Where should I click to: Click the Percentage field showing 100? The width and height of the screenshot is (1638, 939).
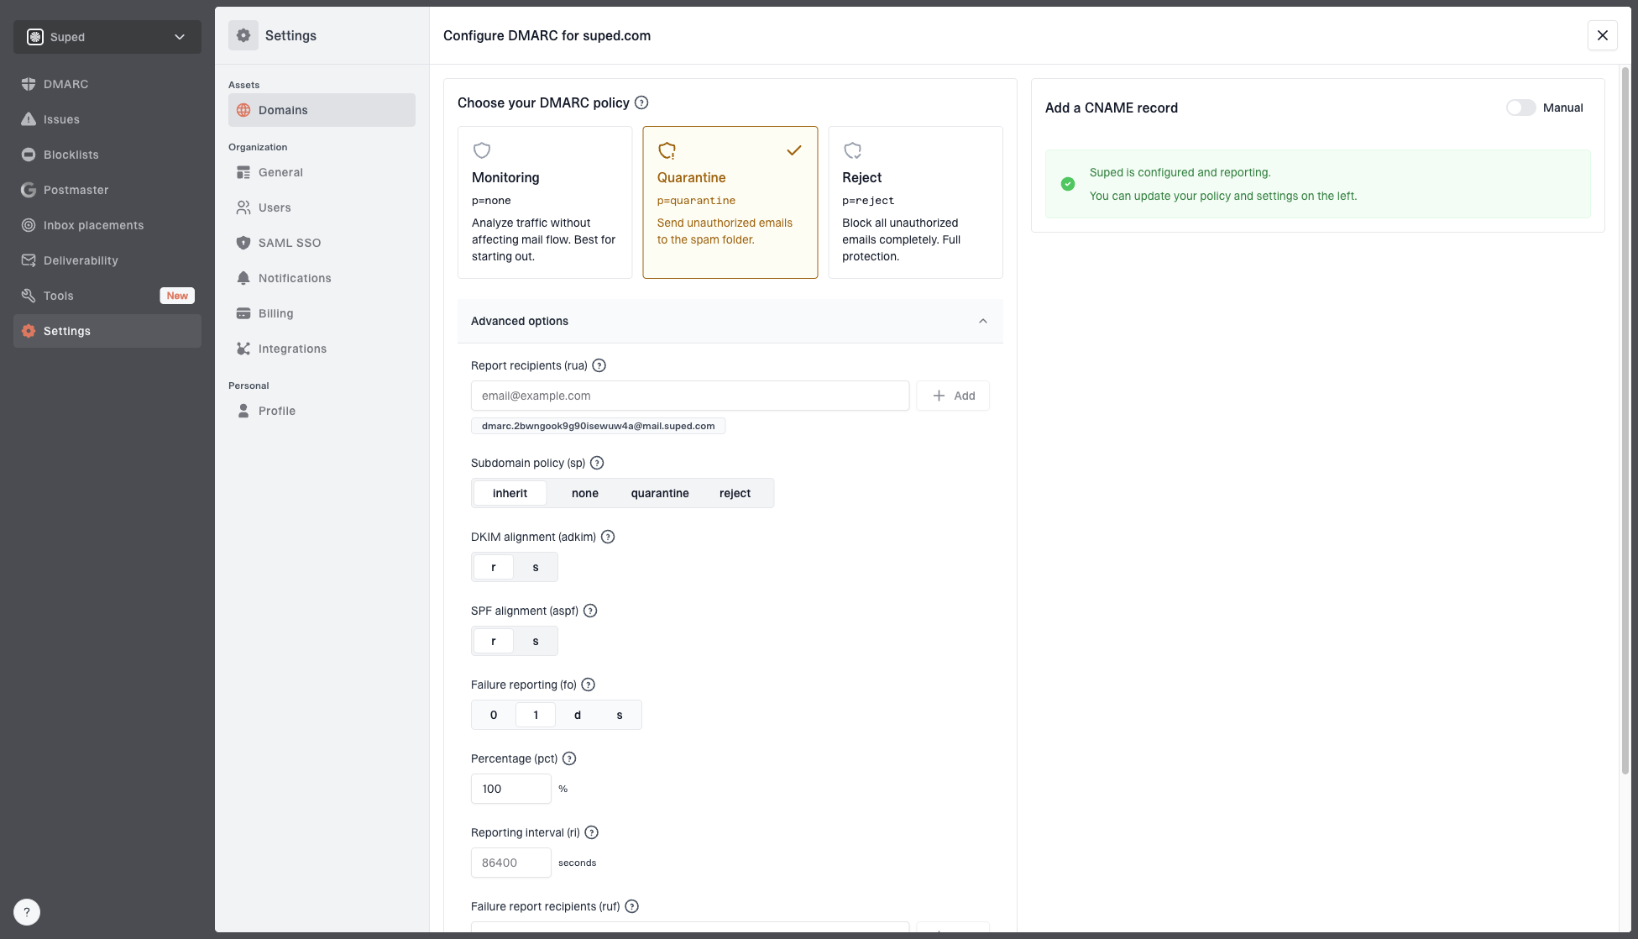511,789
